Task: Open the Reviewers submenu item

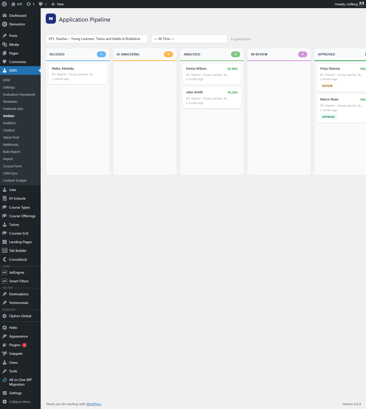Action: (x=10, y=101)
